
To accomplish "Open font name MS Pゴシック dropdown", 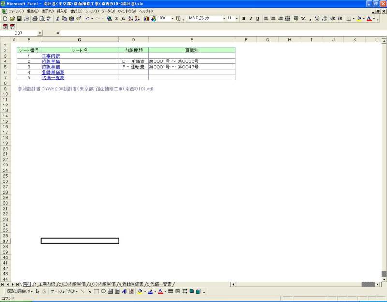I will pos(224,18).
